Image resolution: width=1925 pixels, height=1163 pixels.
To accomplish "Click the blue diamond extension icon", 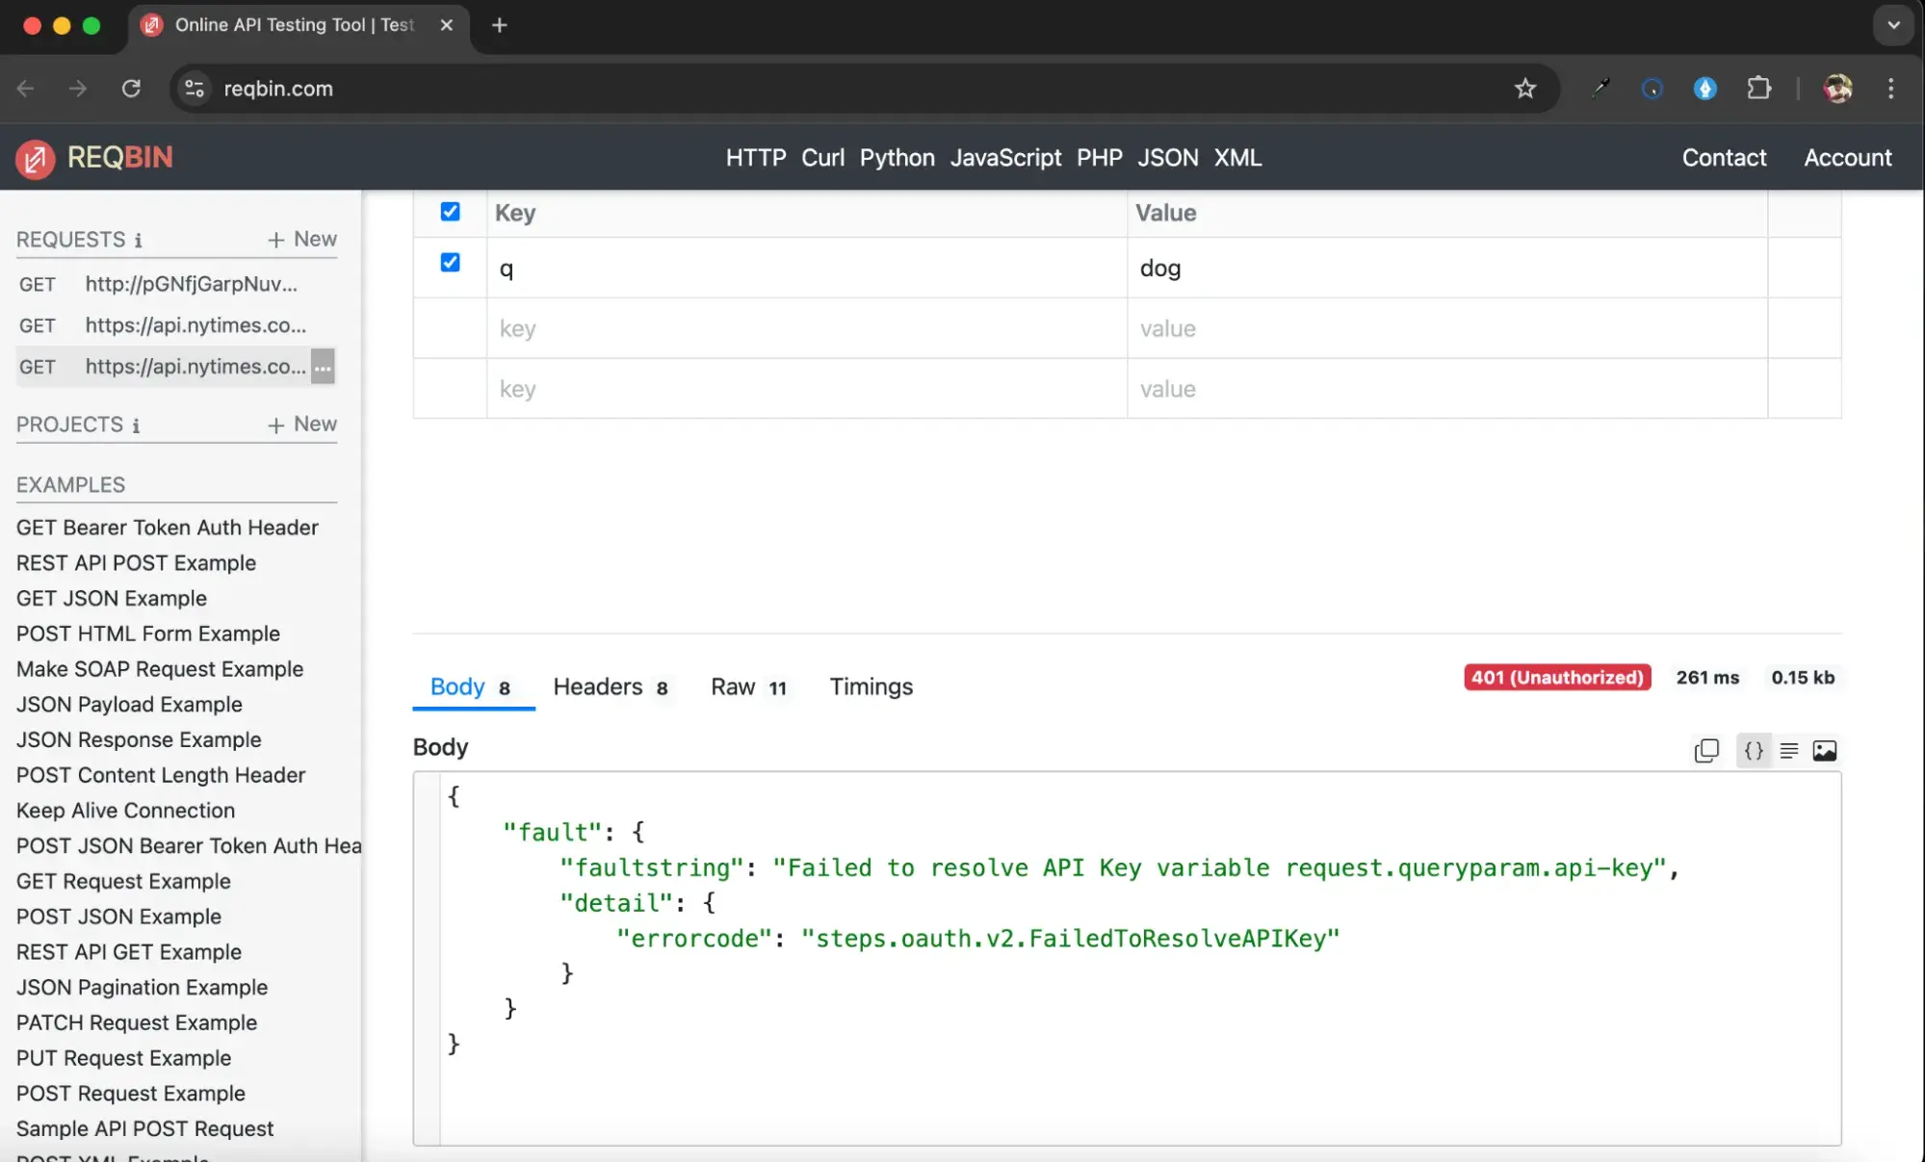I will point(1705,89).
